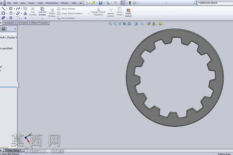
Task: Click the Offset Entities tool
Action: point(52,13)
